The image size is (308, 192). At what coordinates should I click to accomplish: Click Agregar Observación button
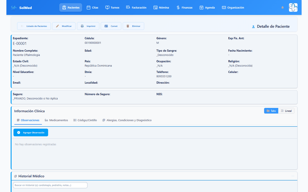point(31,133)
